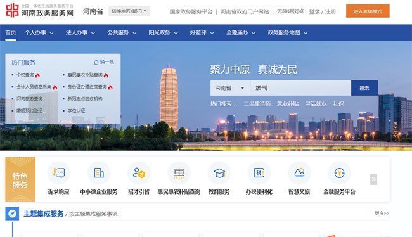The height and width of the screenshot is (237, 412).
Task: Open the 办税便利化 tax icon
Action: point(259,173)
